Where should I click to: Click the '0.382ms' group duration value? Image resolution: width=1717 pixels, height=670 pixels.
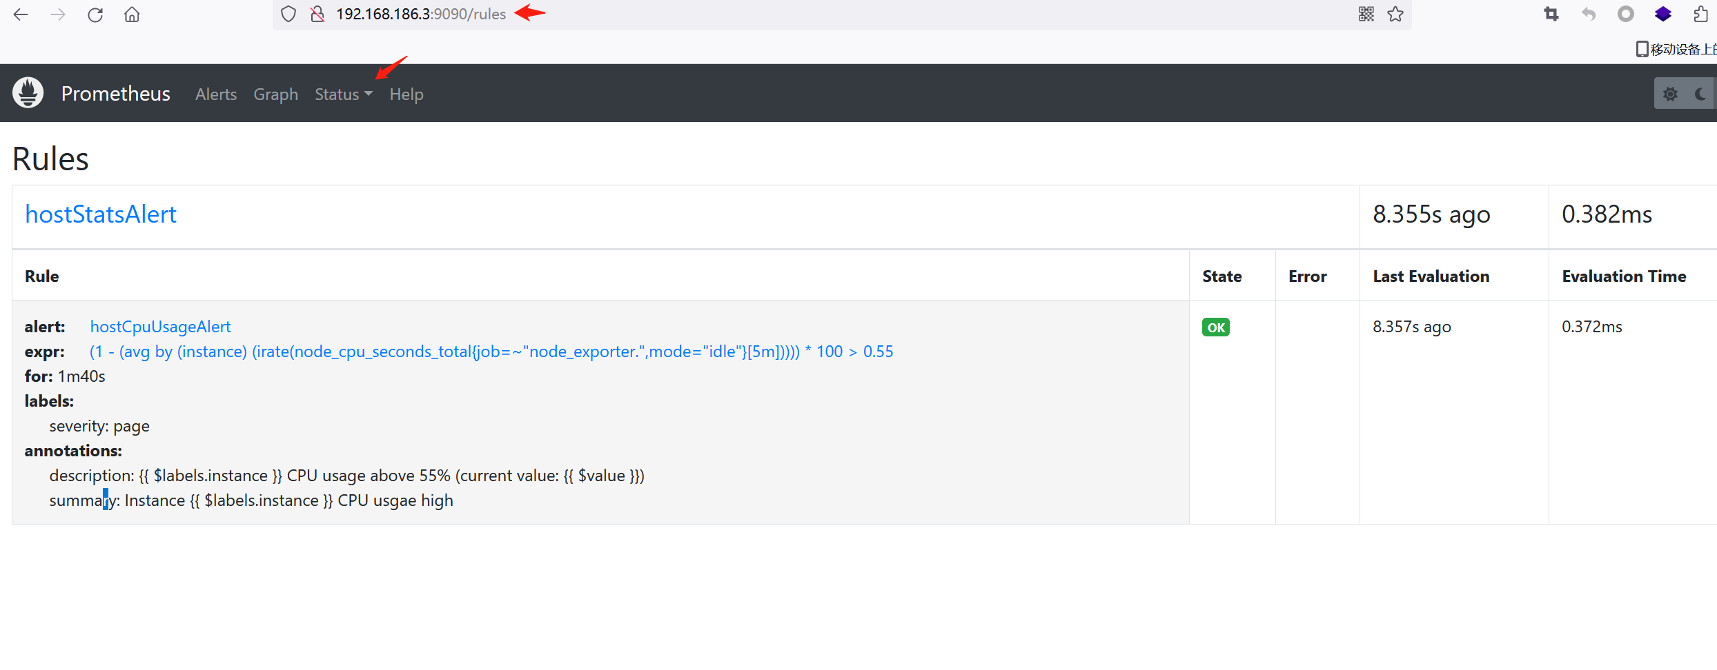pyautogui.click(x=1607, y=214)
